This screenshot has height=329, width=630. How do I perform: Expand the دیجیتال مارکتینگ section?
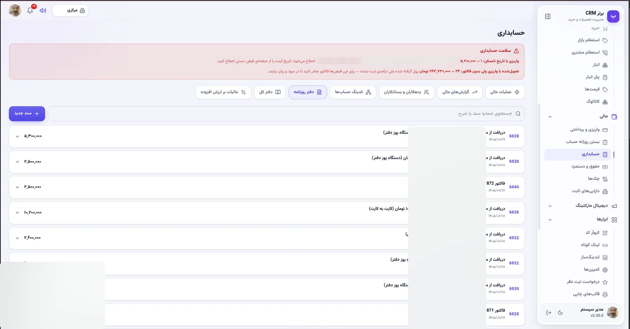click(x=550, y=206)
